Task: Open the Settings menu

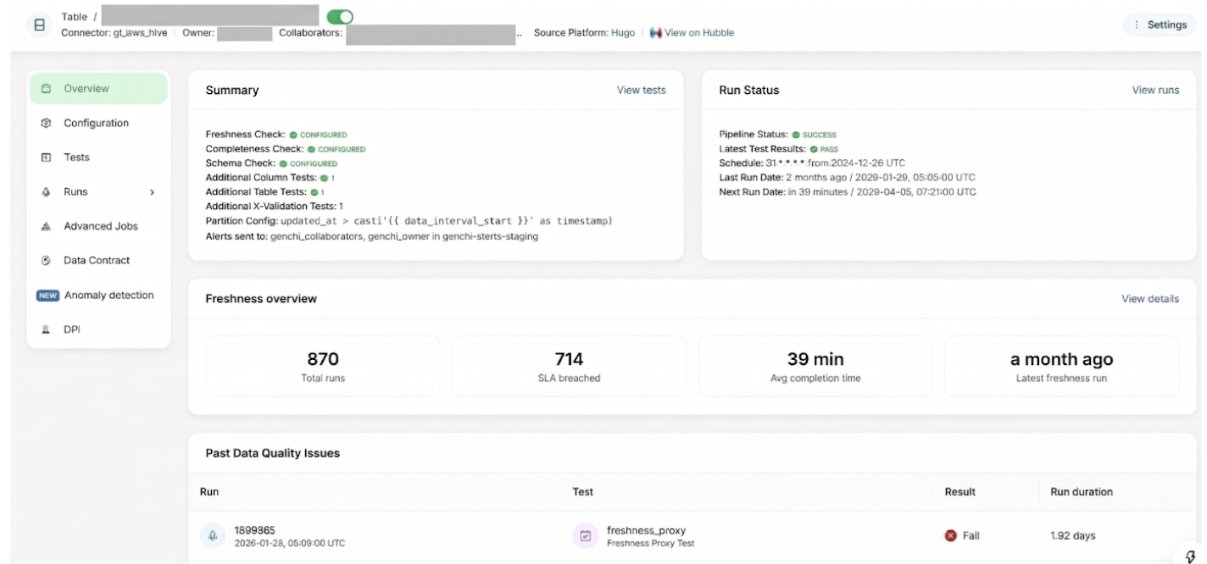Action: pos(1160,25)
